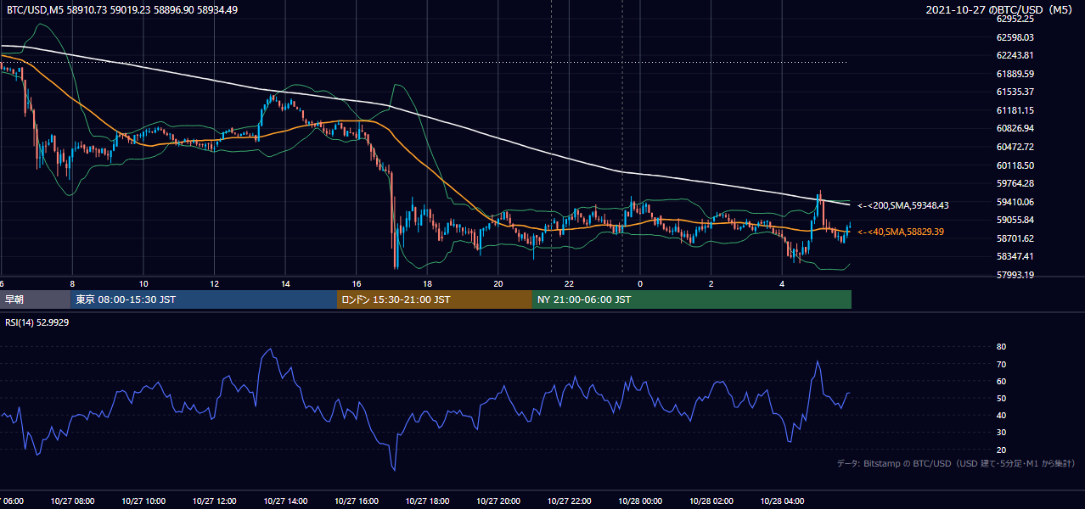The image size is (1085, 509).
Task: Click the 10/28 02:00 bottom time label
Action: (711, 501)
